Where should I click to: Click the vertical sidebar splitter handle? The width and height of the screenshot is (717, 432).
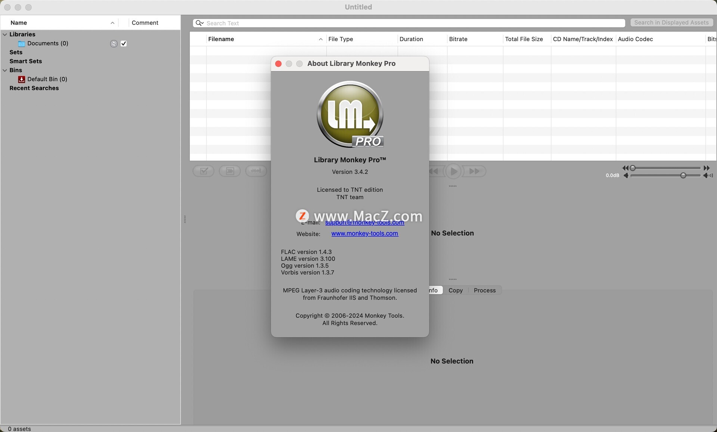[x=185, y=219]
